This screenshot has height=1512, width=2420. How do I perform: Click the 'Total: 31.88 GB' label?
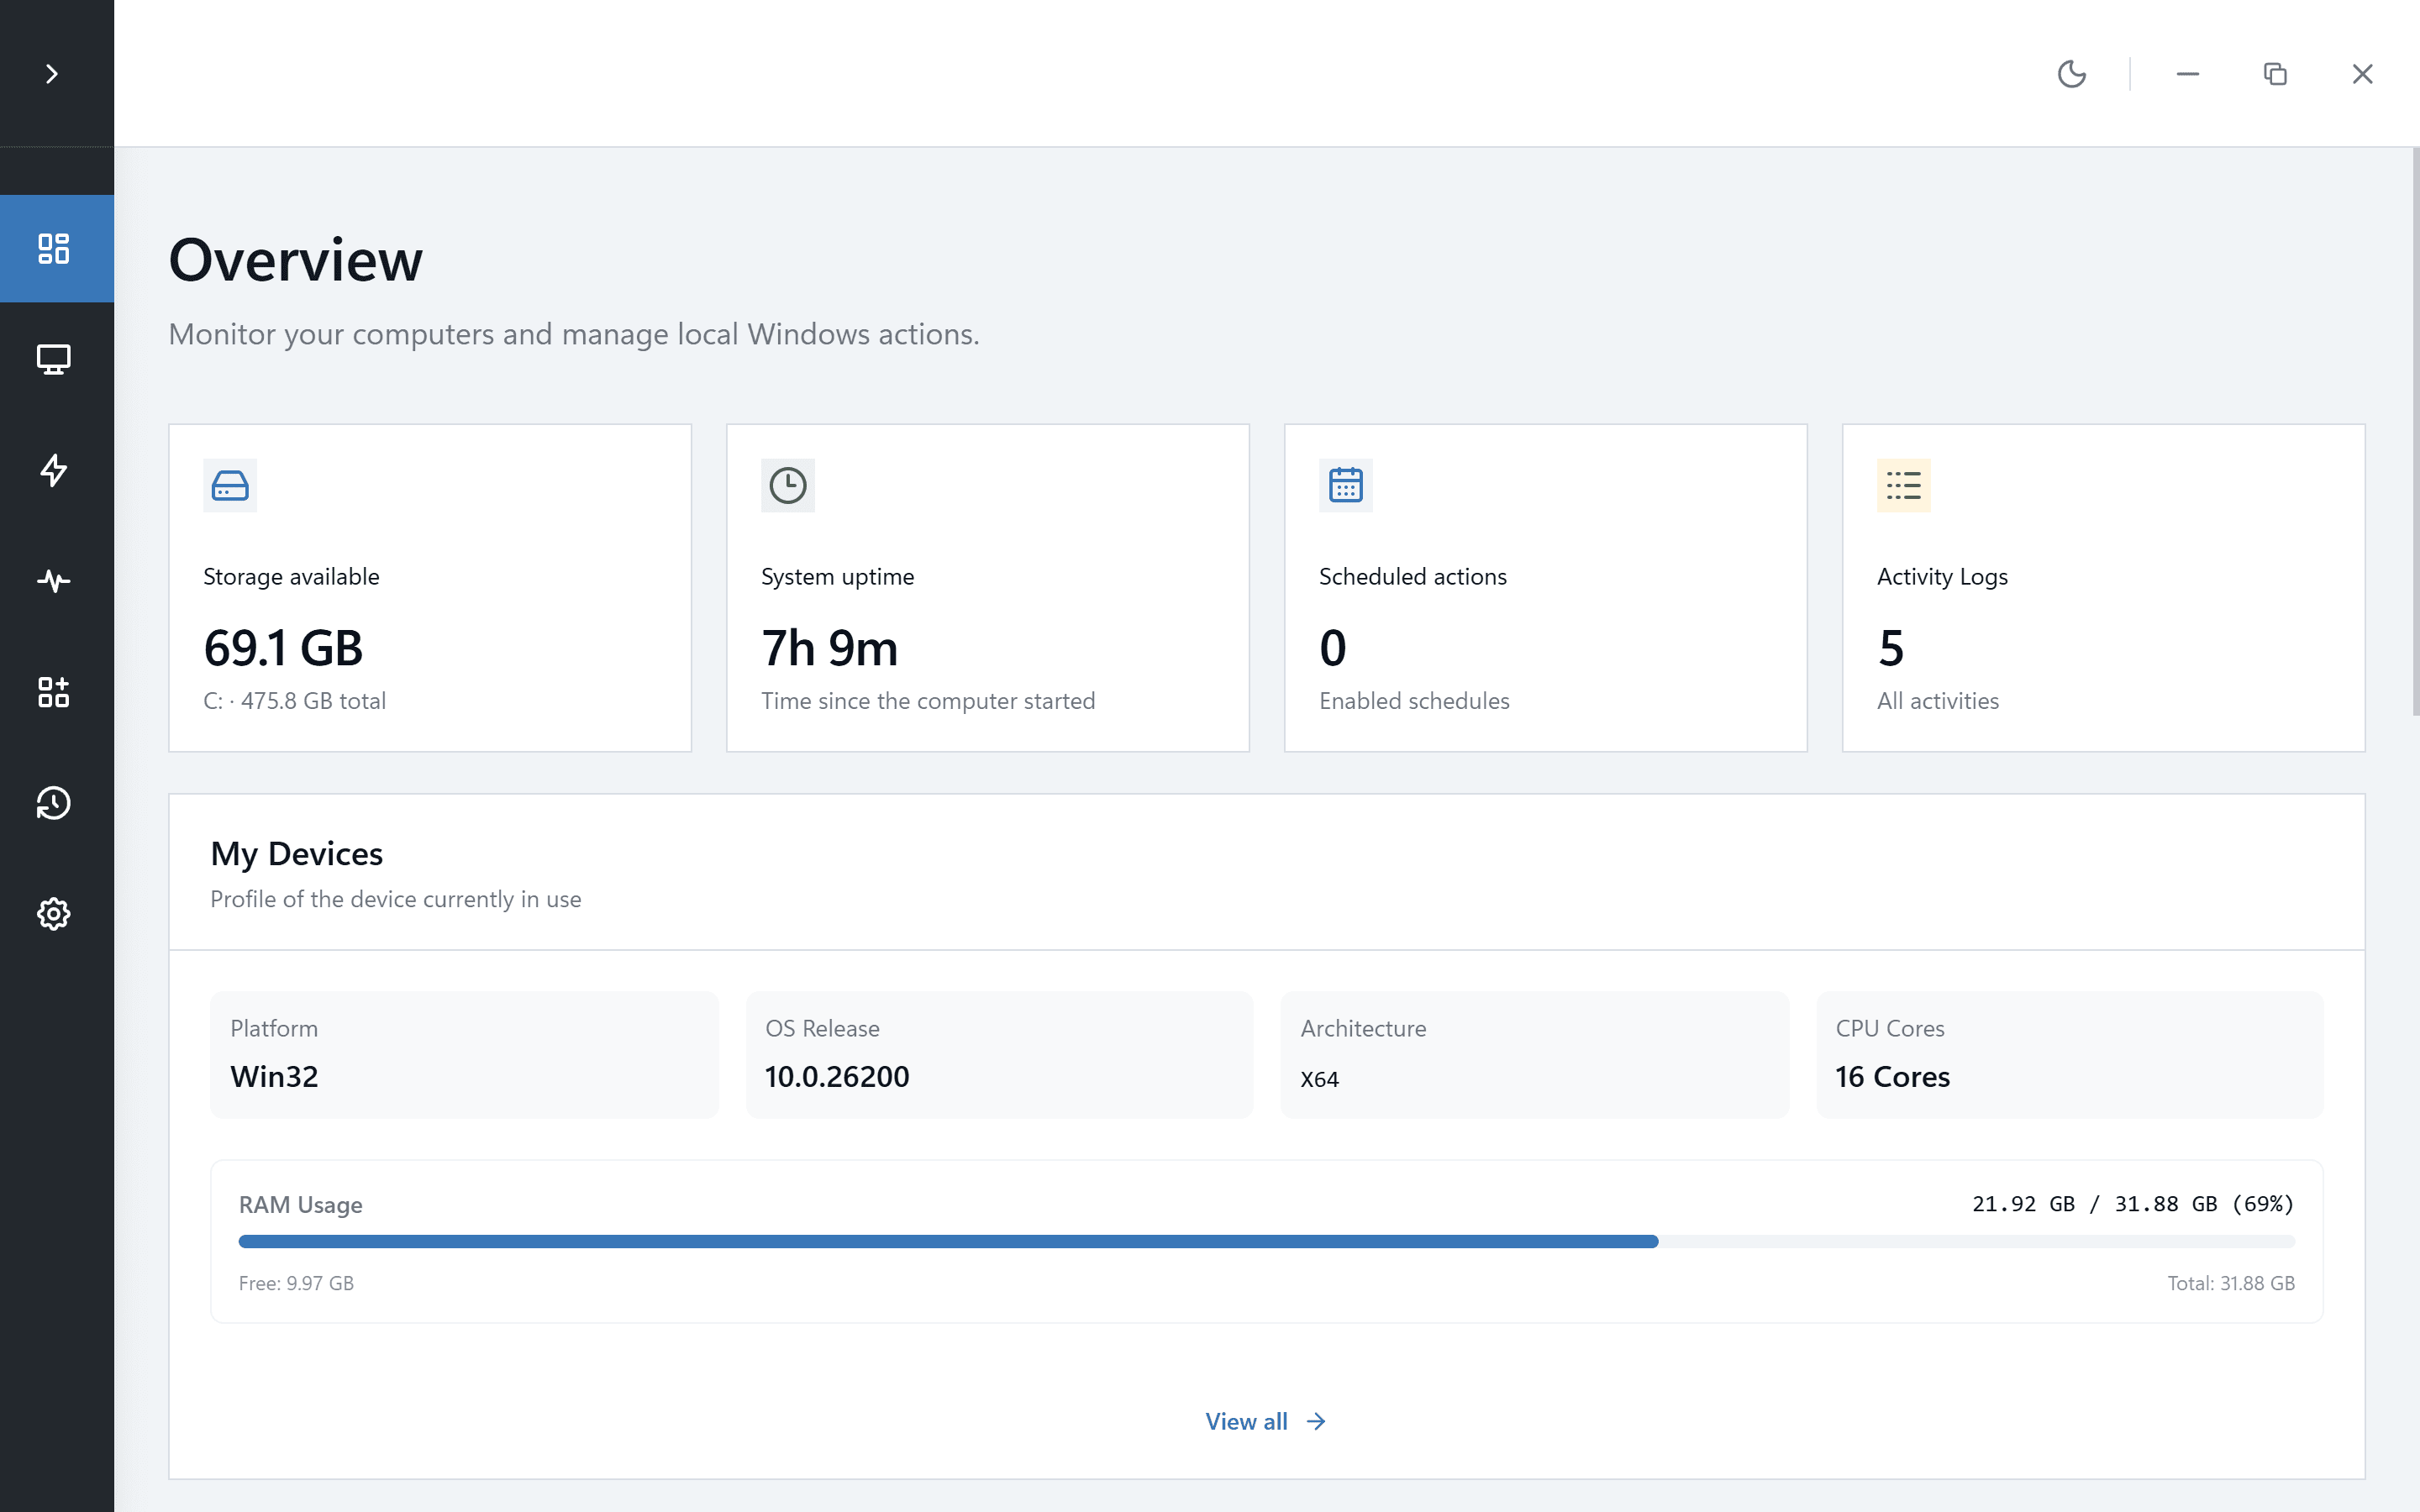click(2231, 1283)
